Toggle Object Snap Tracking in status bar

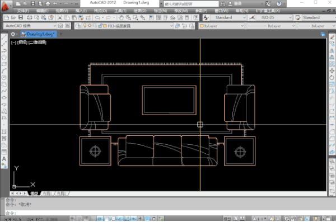(x=120, y=219)
